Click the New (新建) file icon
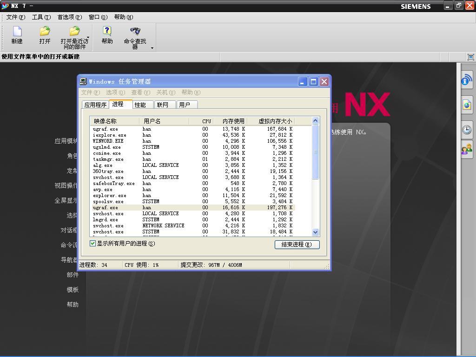 click(x=17, y=31)
